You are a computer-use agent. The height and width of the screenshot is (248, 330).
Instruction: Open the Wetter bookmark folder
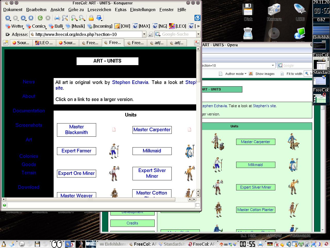(14, 26)
